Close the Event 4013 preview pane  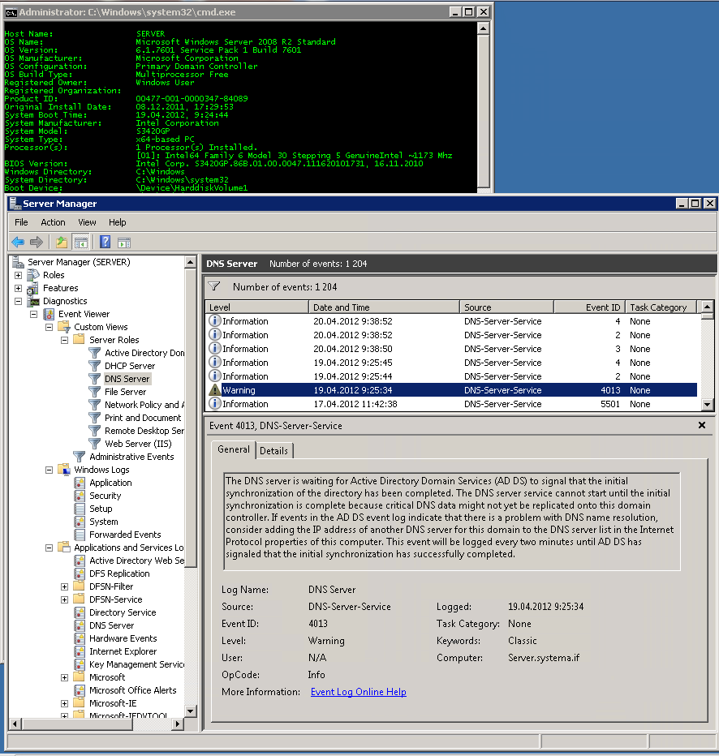[702, 425]
